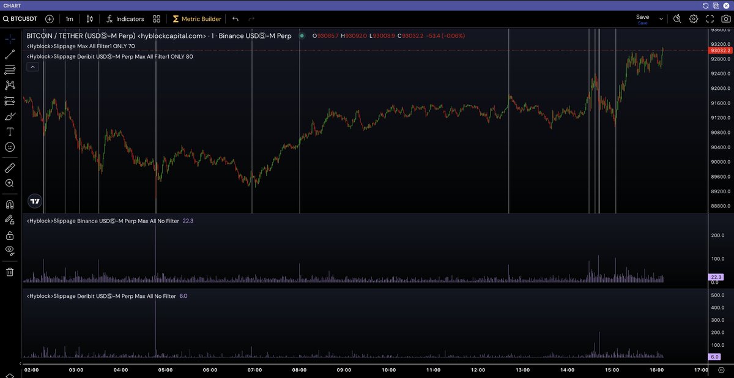734x378 pixels.
Task: Select the brush drawing tool
Action: coord(10,116)
